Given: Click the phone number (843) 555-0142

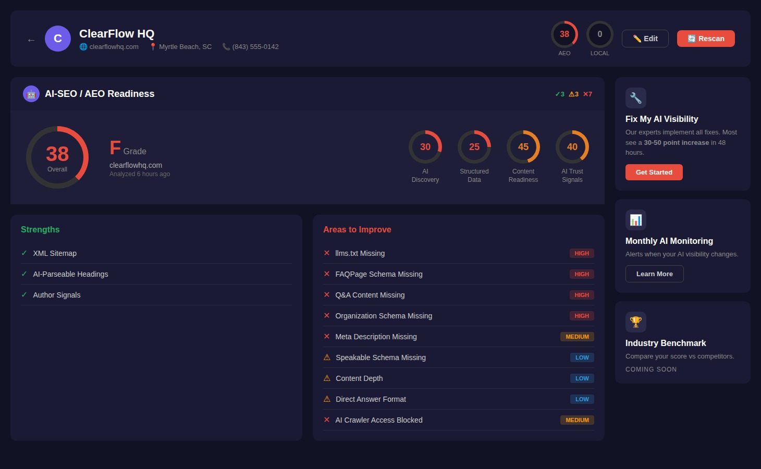Looking at the screenshot, I should [255, 47].
